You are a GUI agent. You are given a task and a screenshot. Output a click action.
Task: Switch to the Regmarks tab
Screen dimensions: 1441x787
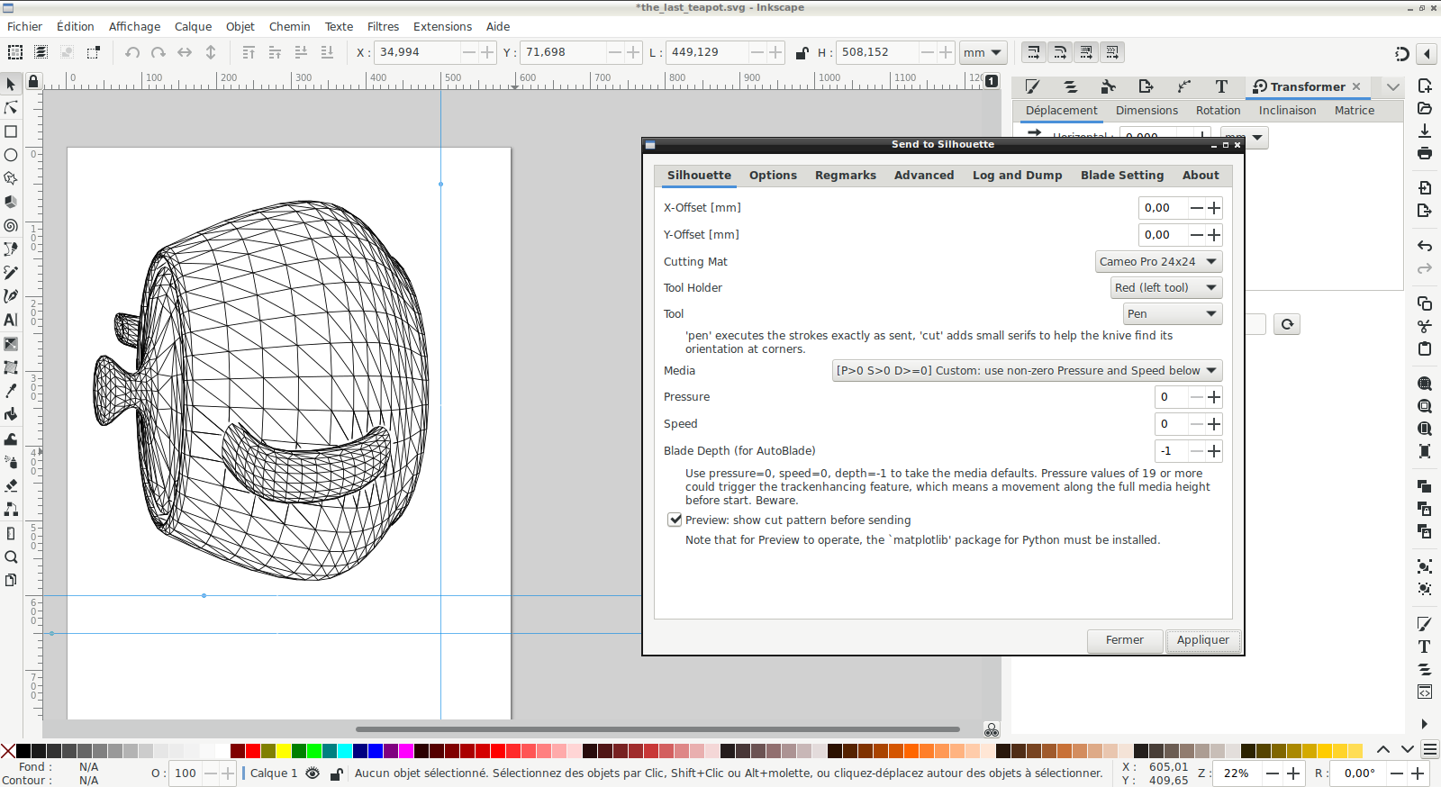[x=845, y=176]
